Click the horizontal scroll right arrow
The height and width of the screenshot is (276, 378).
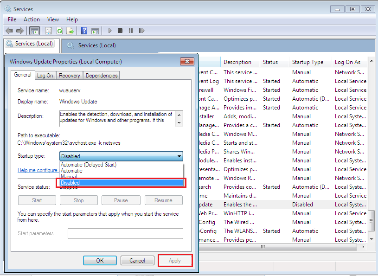click(364, 247)
